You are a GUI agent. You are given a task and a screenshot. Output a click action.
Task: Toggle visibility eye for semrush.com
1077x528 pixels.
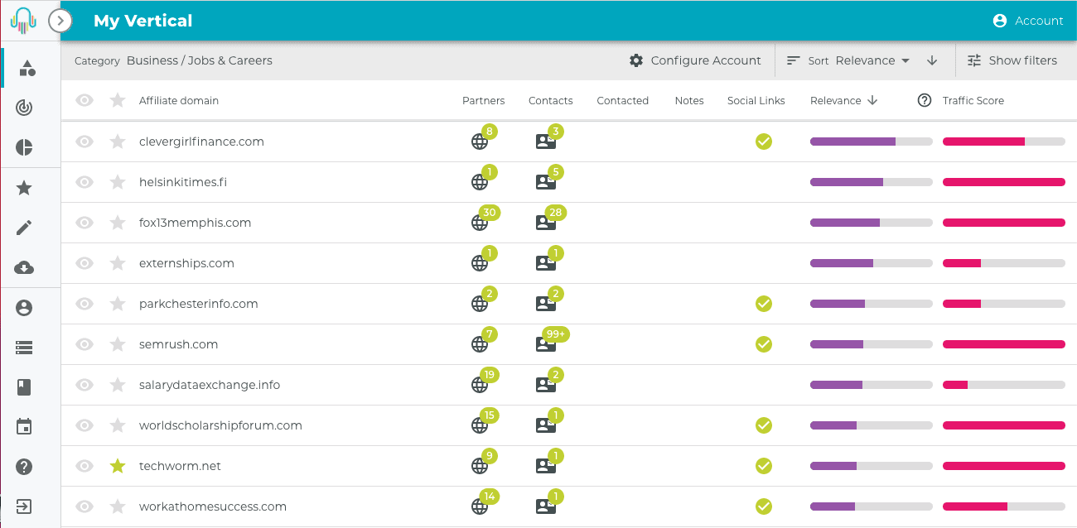pyautogui.click(x=85, y=344)
